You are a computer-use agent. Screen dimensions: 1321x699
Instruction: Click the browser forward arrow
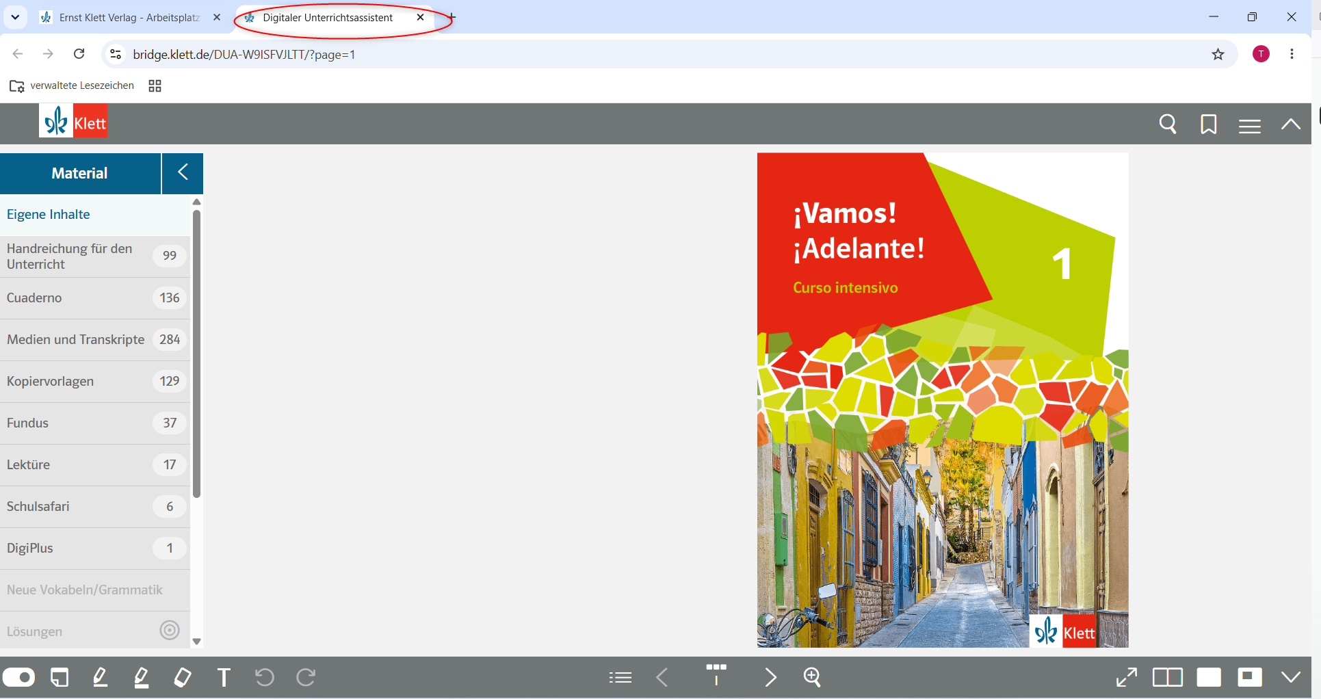point(48,54)
